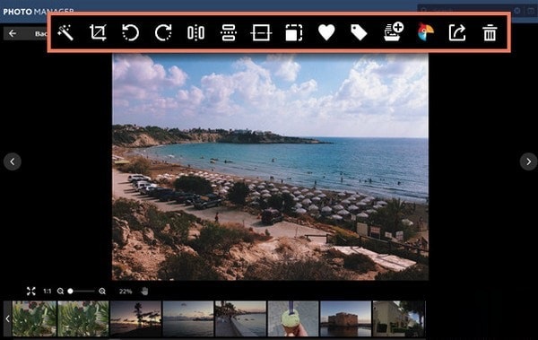Open the calm sea at dusk thumbnail
This screenshot has height=340, width=538.
(x=188, y=319)
